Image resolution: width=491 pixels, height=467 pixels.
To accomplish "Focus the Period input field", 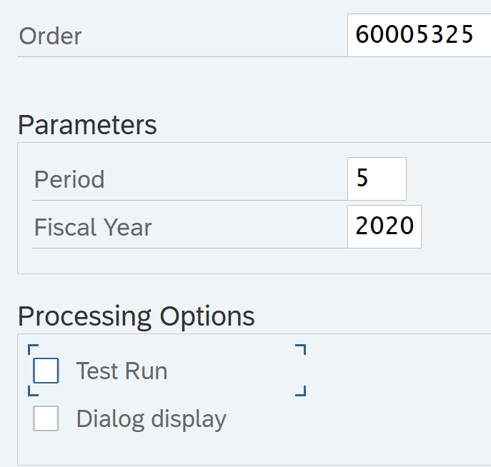I will pos(377,179).
